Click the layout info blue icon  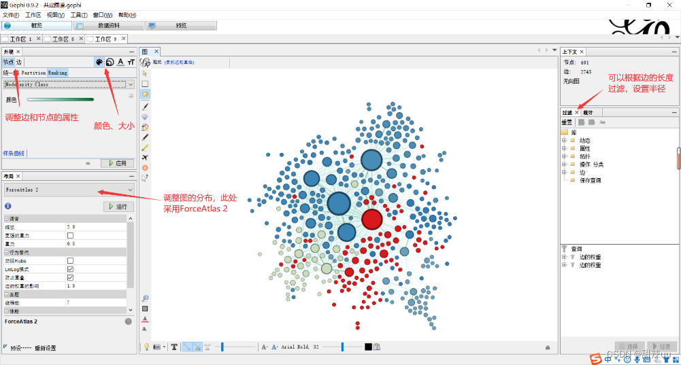click(x=7, y=206)
